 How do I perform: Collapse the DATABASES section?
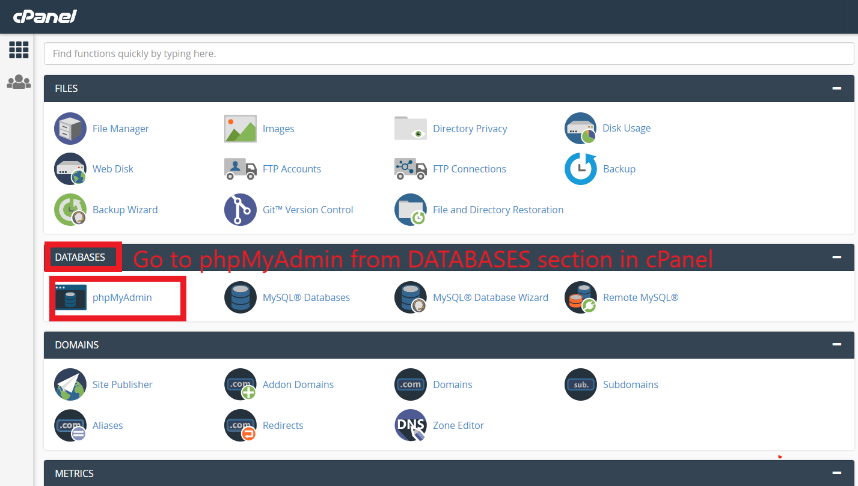click(x=836, y=257)
